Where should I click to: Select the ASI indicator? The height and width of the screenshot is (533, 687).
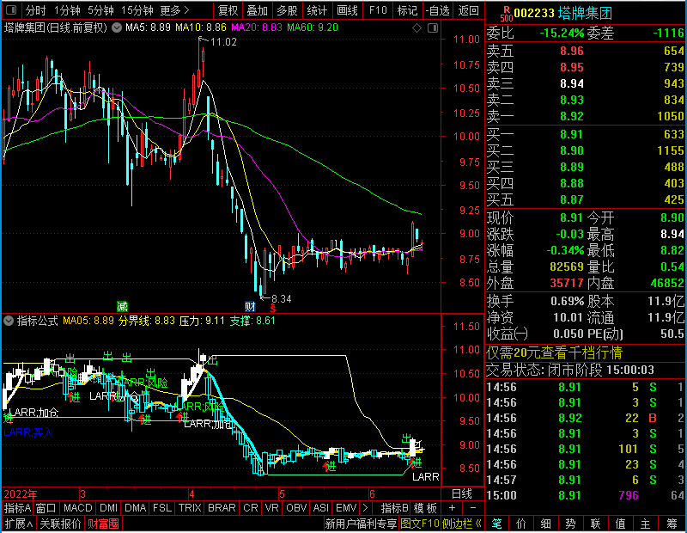tap(320, 508)
